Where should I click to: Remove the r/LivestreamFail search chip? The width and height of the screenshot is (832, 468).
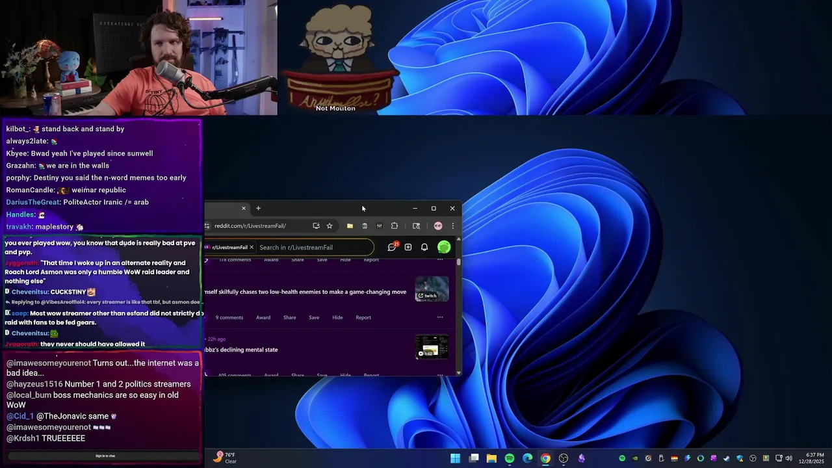click(x=251, y=247)
